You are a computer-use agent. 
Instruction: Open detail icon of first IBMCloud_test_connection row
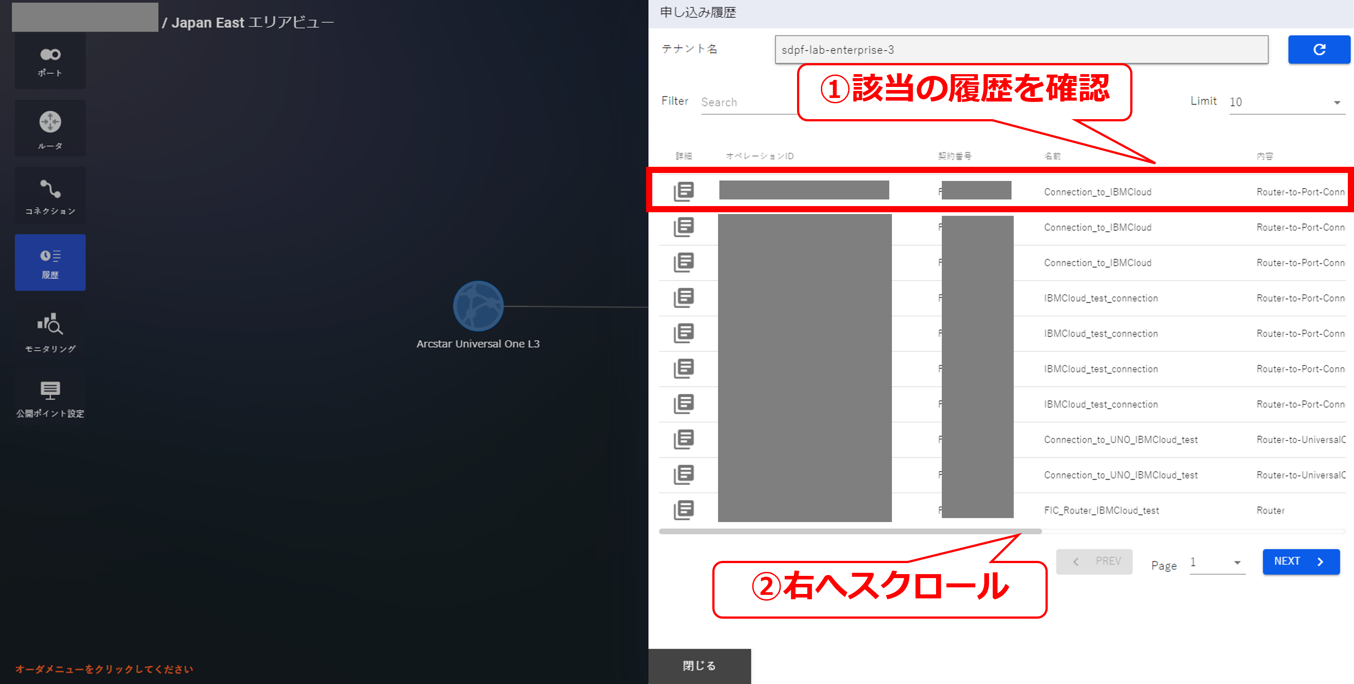pyautogui.click(x=683, y=297)
